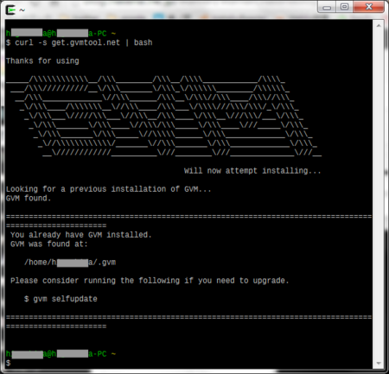Click 'Looking for a previous installation' line
Screen dimensions: 389x374
(x=109, y=189)
